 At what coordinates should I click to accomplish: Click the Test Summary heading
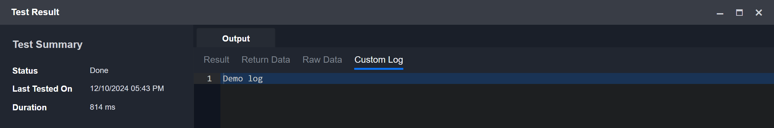48,44
